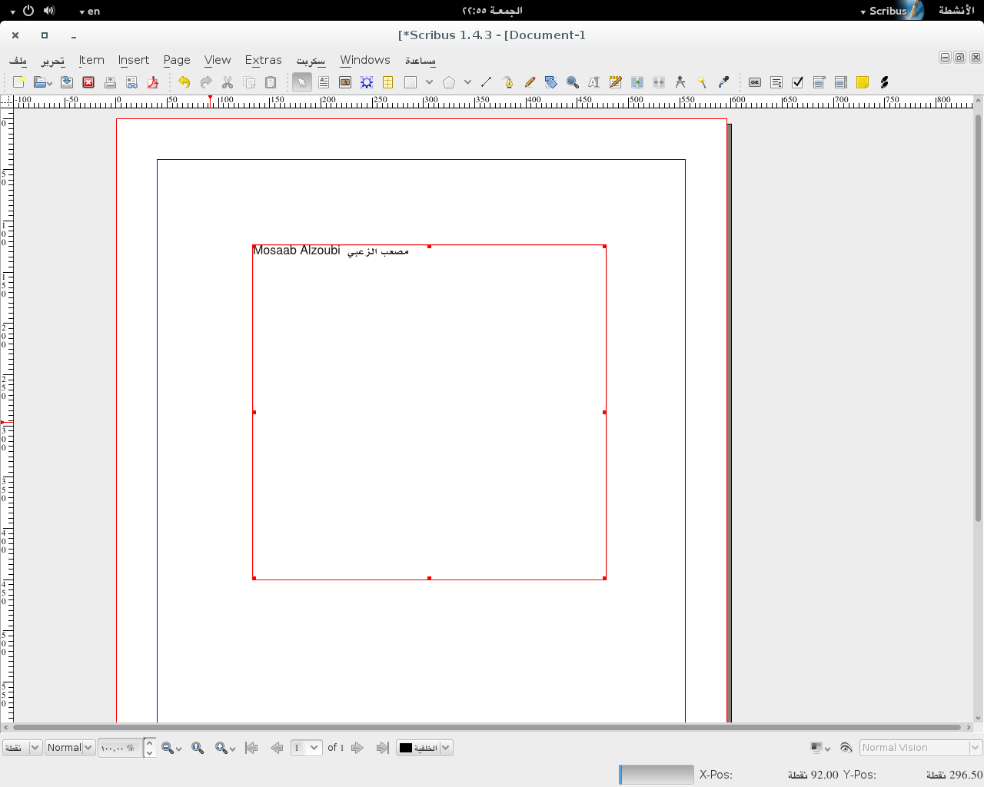This screenshot has height=787, width=984.
Task: Click the Unlink Text Frames icon
Action: (x=659, y=82)
